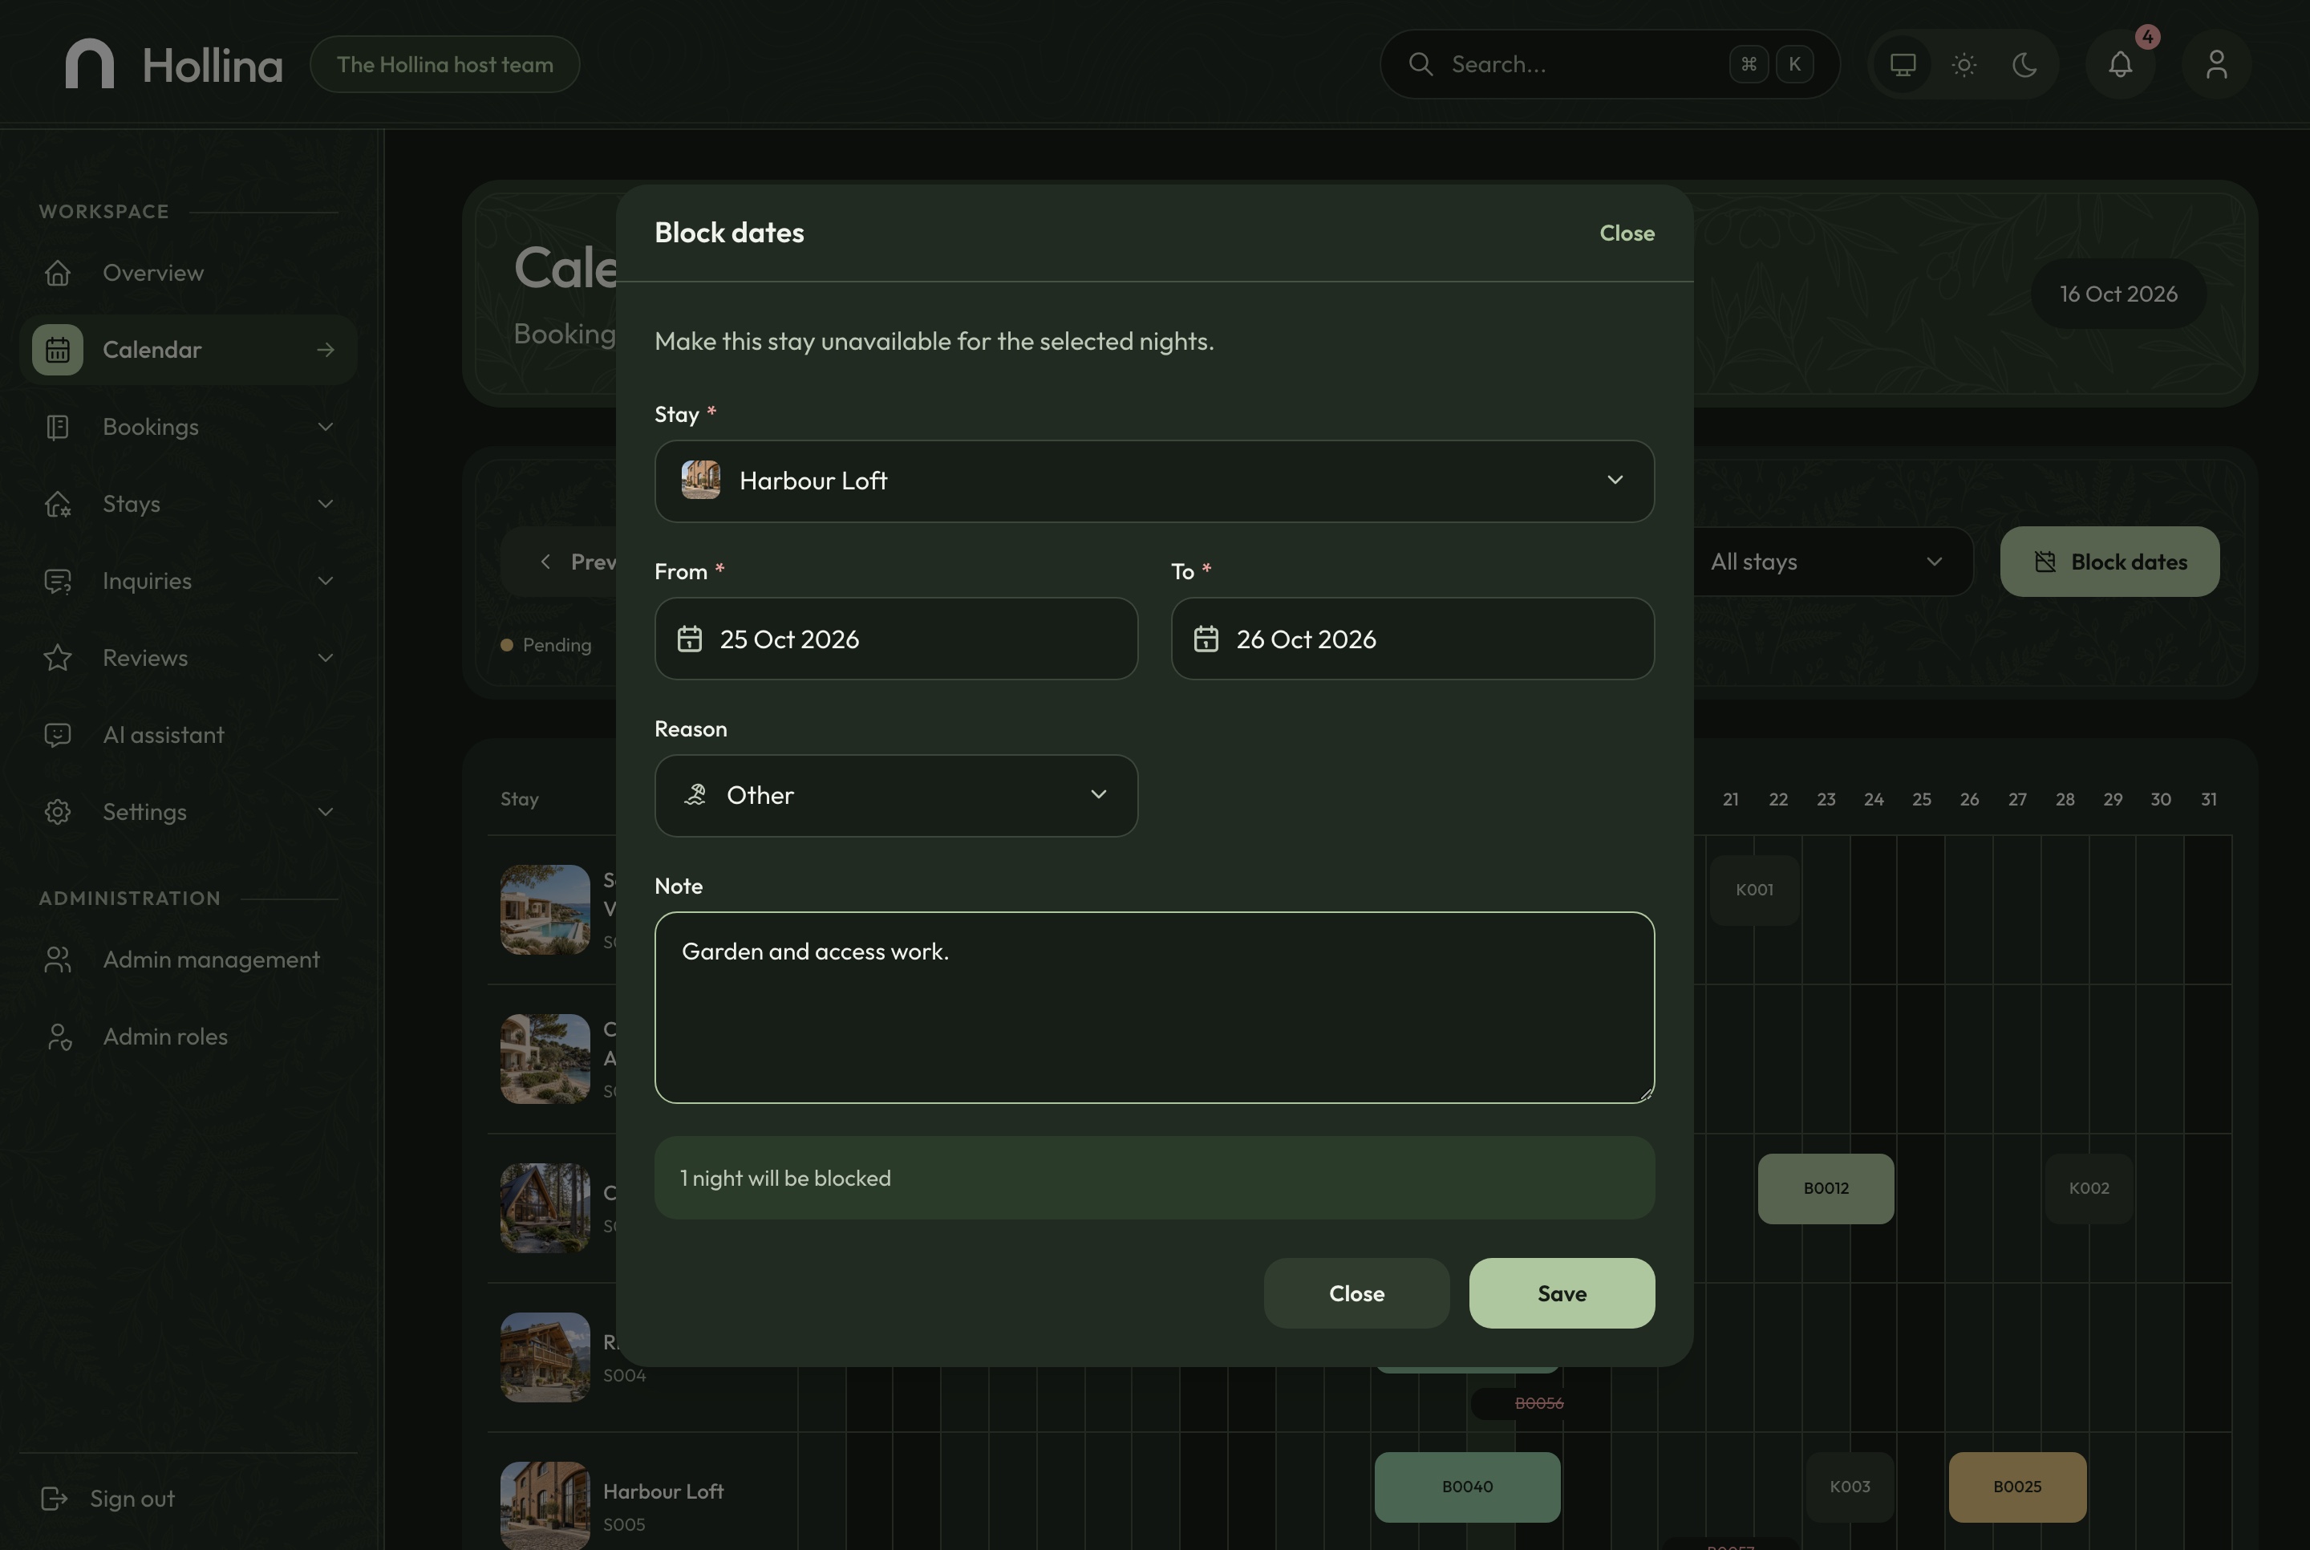Click the Calendar sidebar icon
The width and height of the screenshot is (2310, 1550).
(57, 350)
